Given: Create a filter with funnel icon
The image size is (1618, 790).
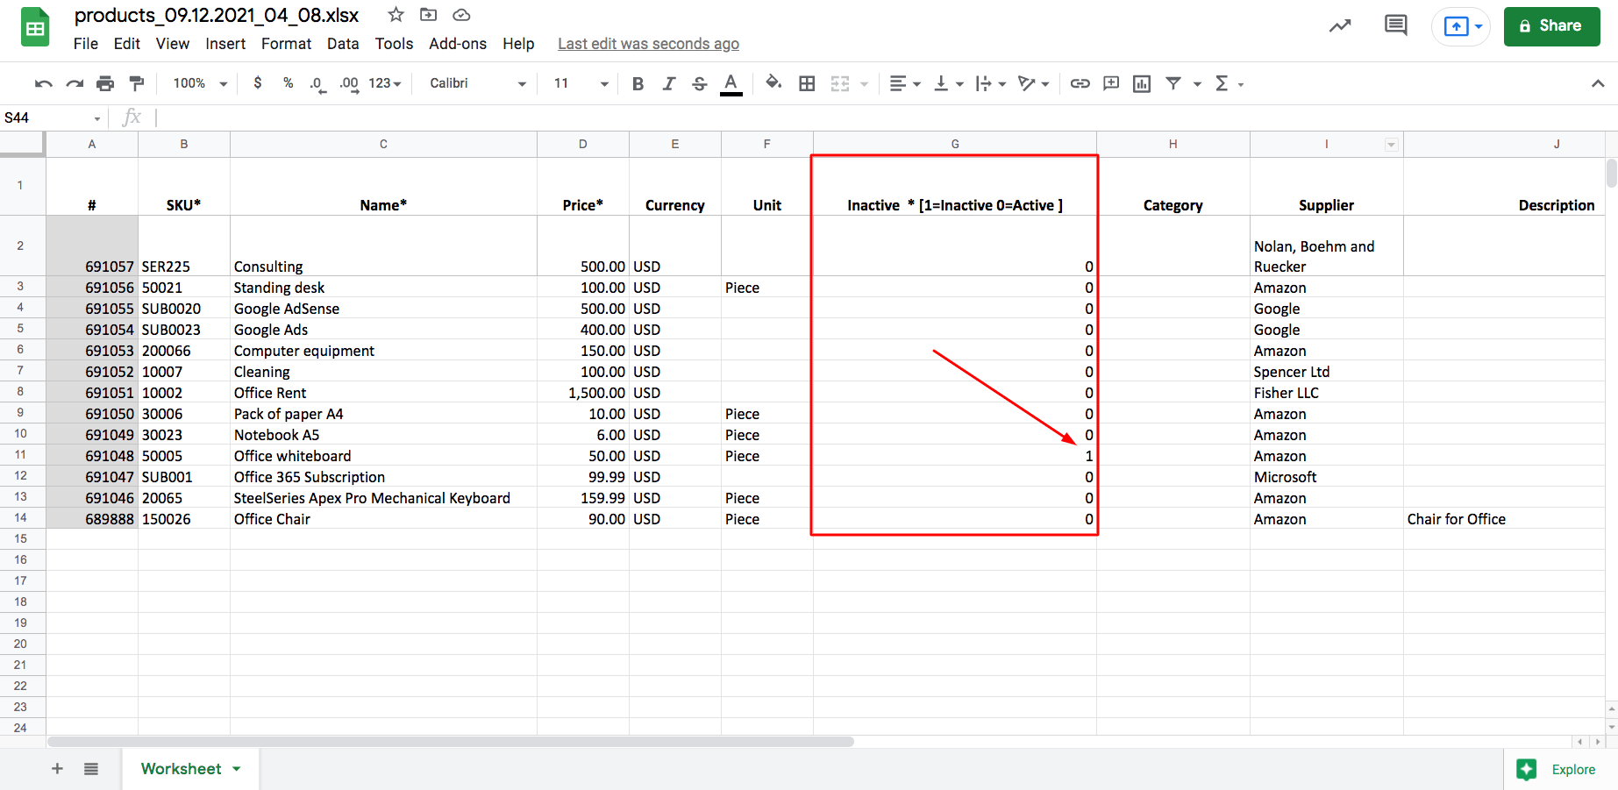Looking at the screenshot, I should coord(1173,83).
